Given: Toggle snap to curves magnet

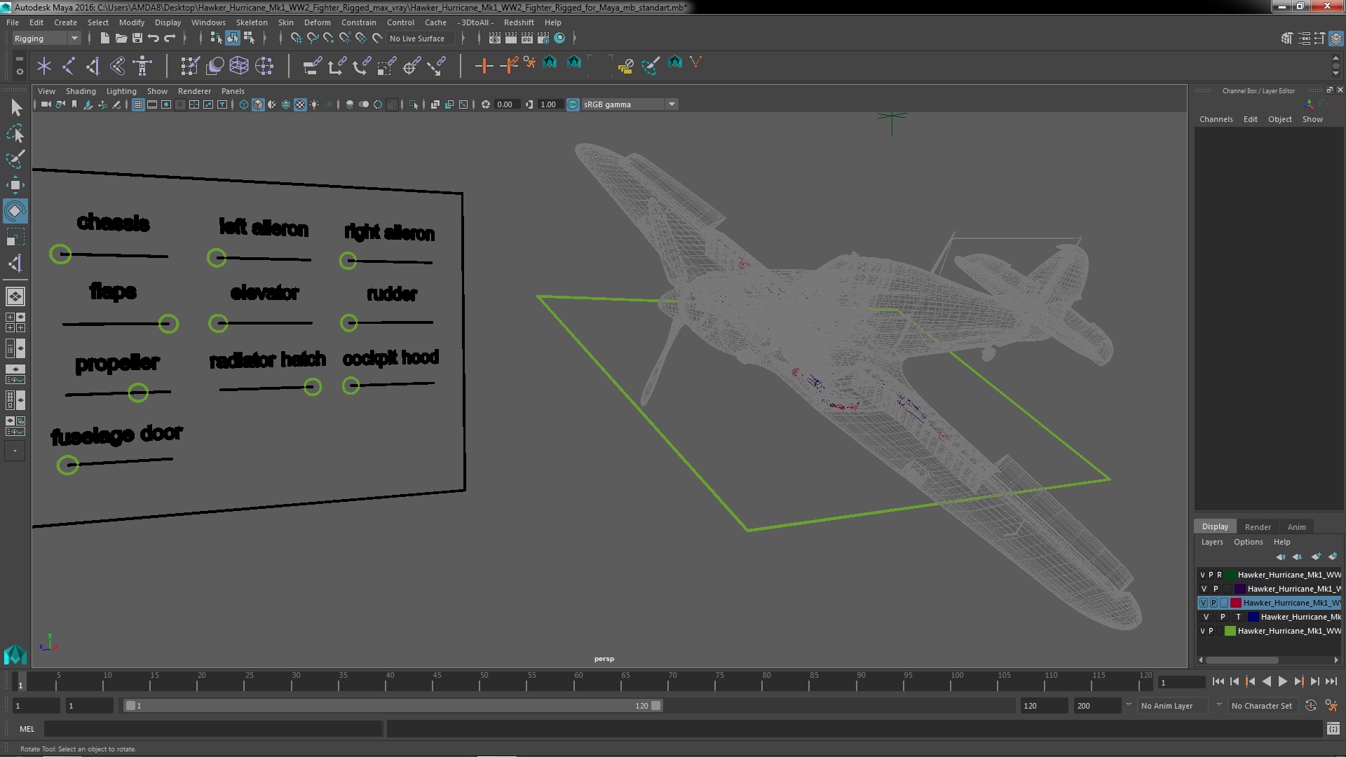Looking at the screenshot, I should tap(313, 39).
